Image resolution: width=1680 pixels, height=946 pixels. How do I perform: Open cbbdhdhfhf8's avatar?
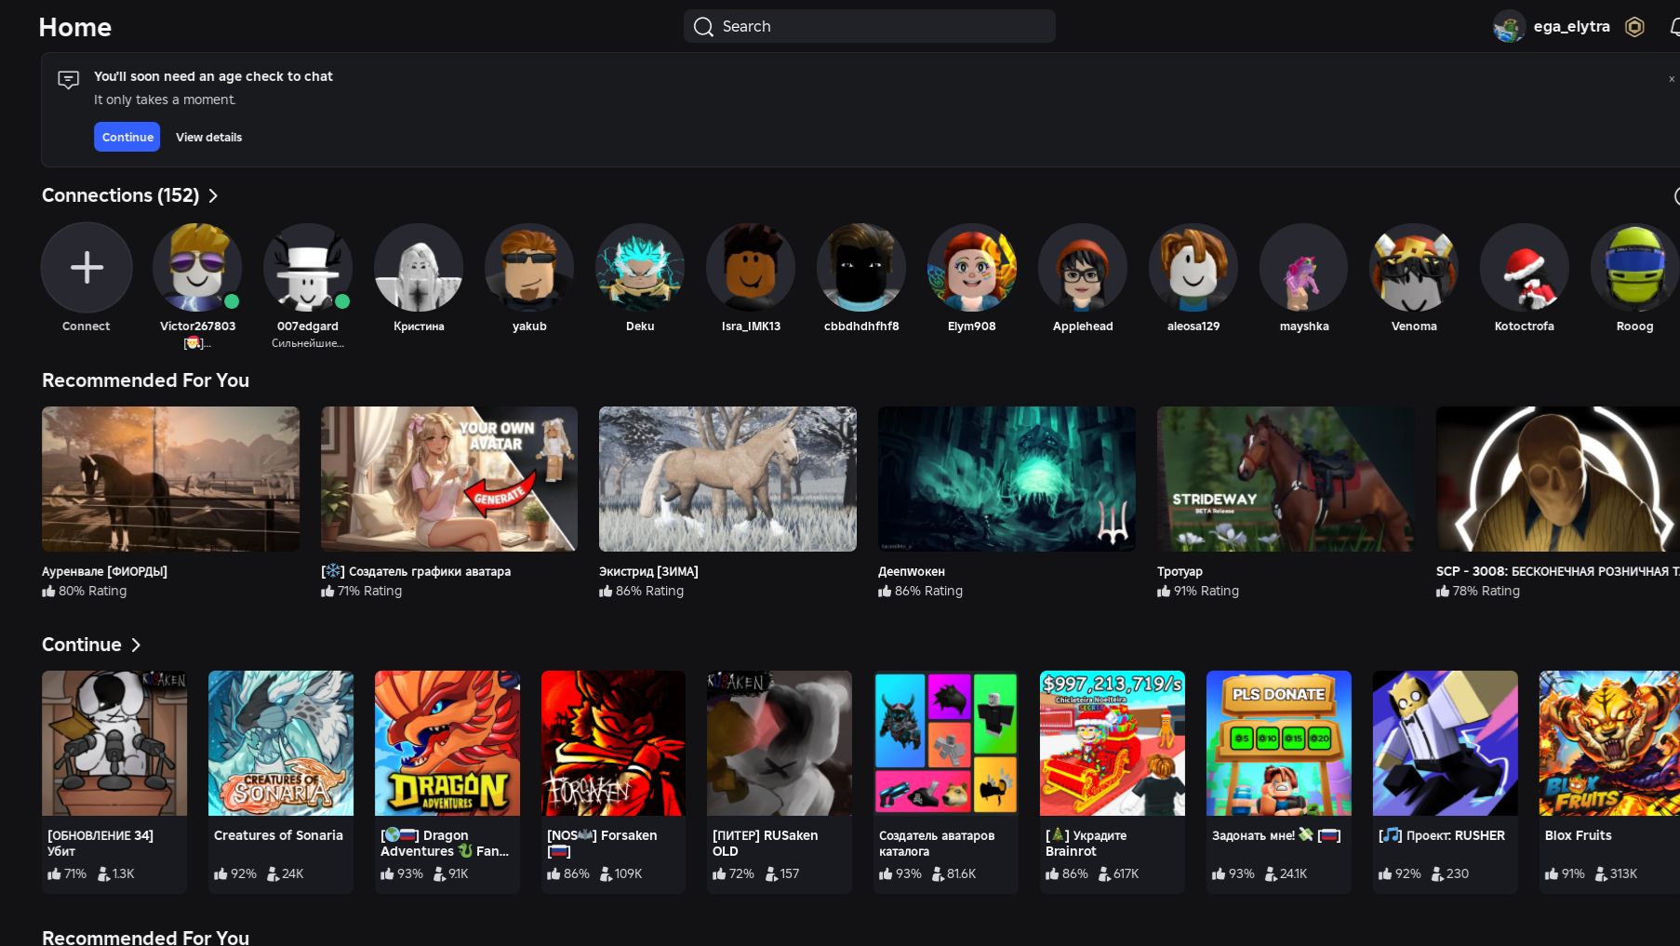[861, 268]
